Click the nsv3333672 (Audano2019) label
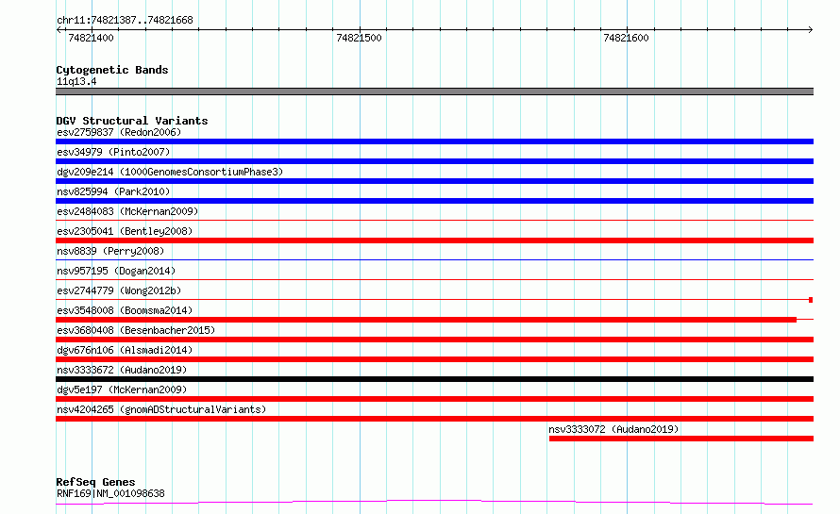Viewport: 840px width, 514px height. (122, 370)
